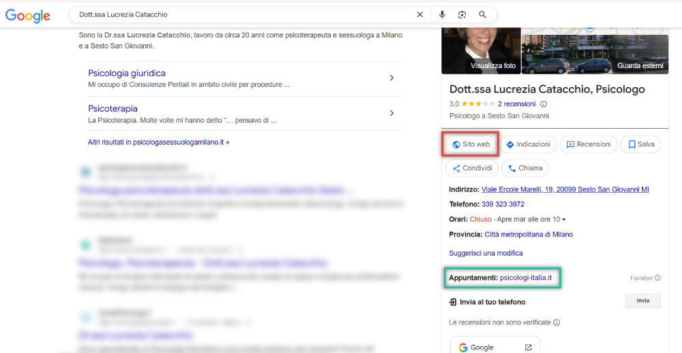Viewport: 682px width, 353px height.
Task: Open info icon about unverified reviews
Action: pos(557,322)
